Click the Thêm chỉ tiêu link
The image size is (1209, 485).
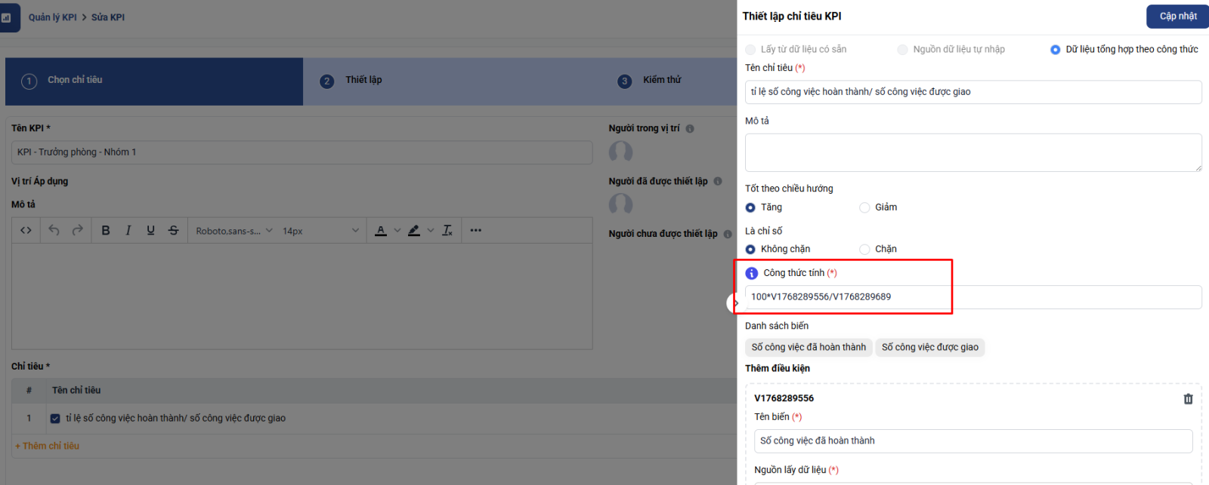pos(47,446)
